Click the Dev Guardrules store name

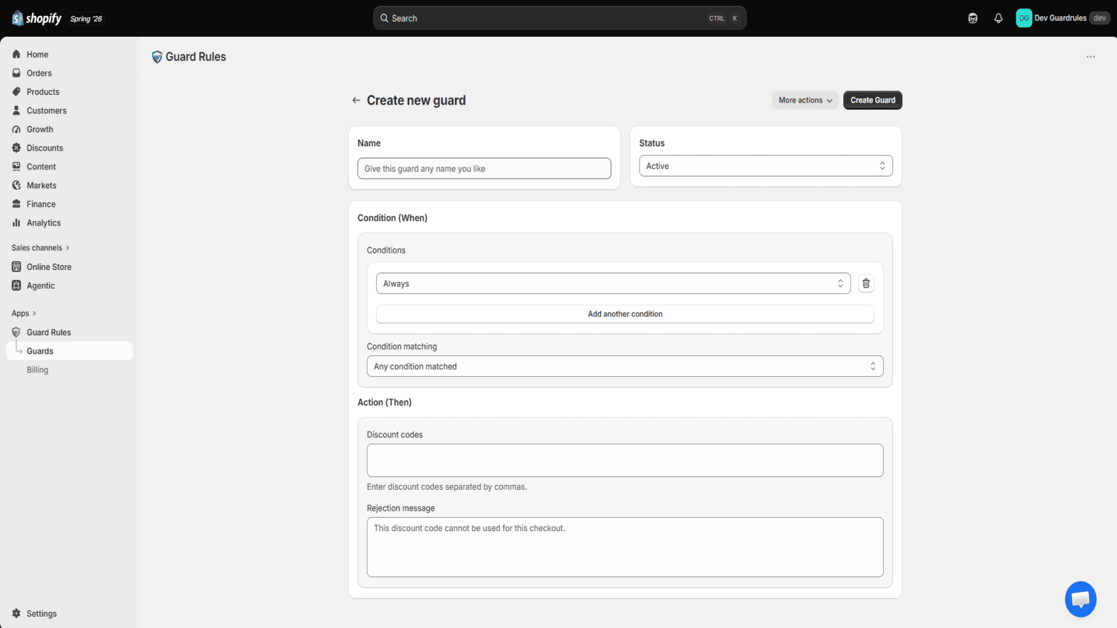tap(1060, 18)
